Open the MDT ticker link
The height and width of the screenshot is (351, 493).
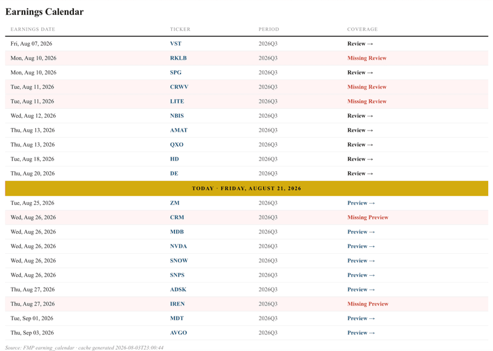click(177, 319)
